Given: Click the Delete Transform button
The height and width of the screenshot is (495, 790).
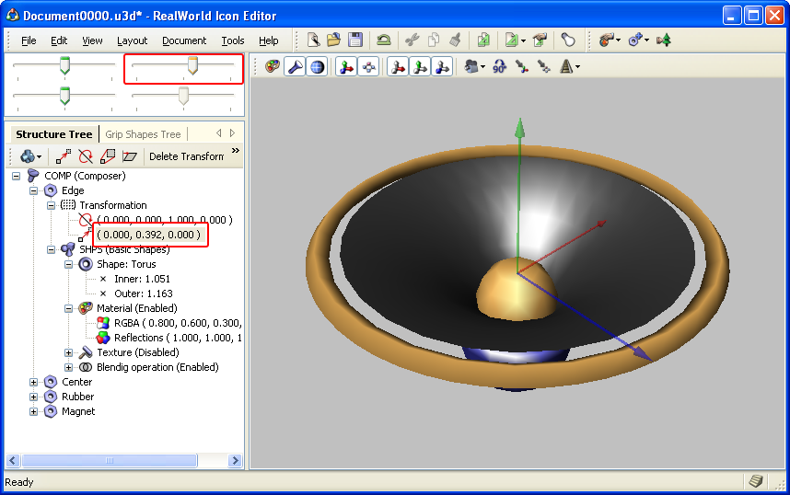Looking at the screenshot, I should 186,156.
